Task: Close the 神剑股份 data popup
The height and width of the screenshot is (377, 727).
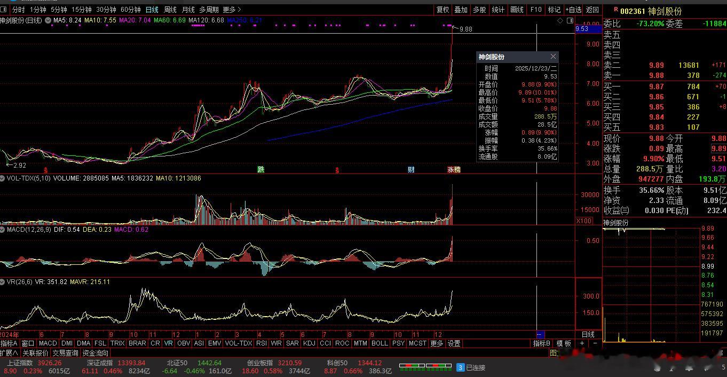Action: point(553,57)
